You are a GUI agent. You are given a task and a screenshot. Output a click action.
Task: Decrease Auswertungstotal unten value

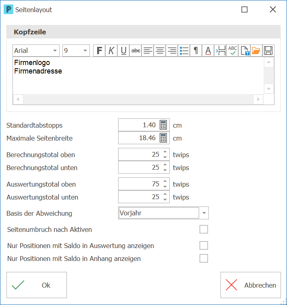[165, 200]
